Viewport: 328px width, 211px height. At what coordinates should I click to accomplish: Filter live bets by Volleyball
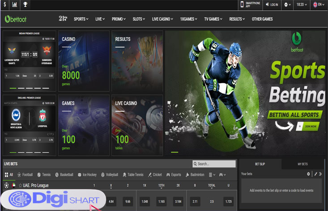(110, 175)
